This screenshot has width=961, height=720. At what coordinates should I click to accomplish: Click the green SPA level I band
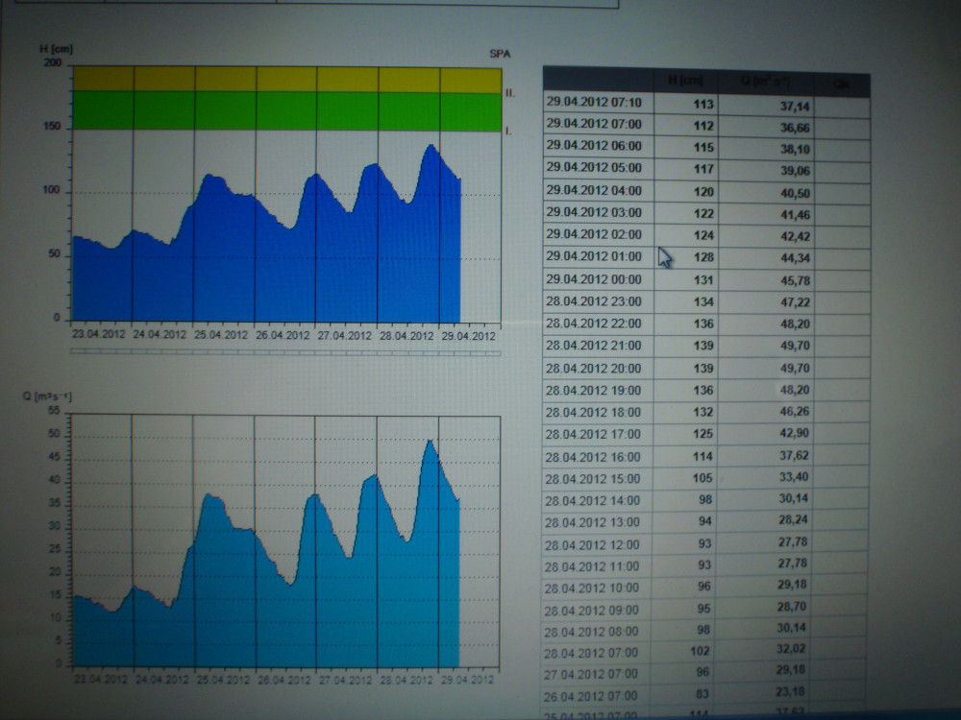[x=286, y=110]
